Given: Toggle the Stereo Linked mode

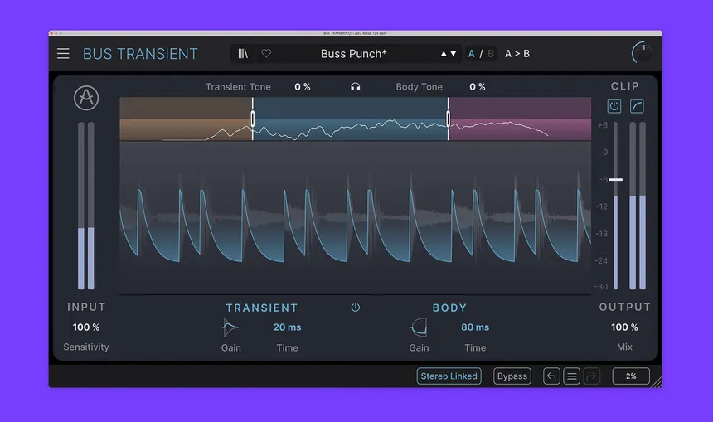Looking at the screenshot, I should tap(449, 376).
